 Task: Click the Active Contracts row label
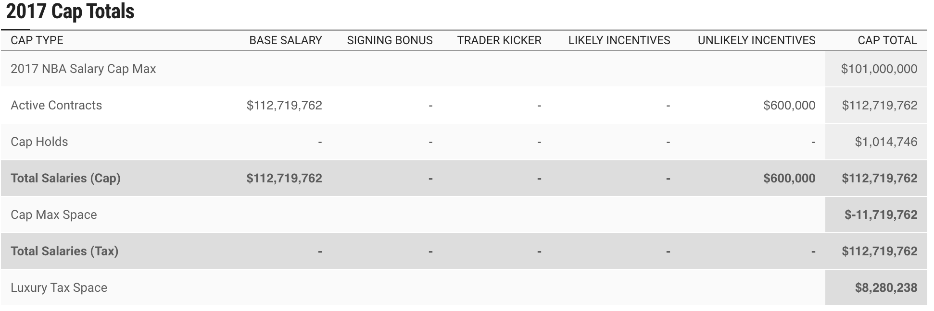click(x=56, y=105)
